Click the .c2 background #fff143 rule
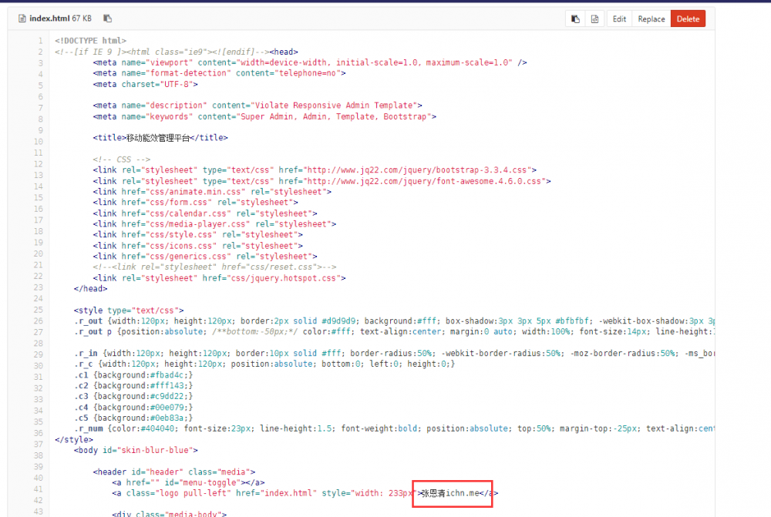Screen dimensions: 771x517 tap(133, 386)
